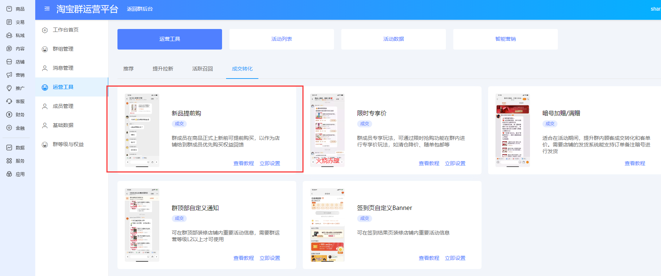Open the 新品提前购 phone preview thumbnail
Image resolution: width=661 pixels, height=276 pixels.
click(x=142, y=130)
